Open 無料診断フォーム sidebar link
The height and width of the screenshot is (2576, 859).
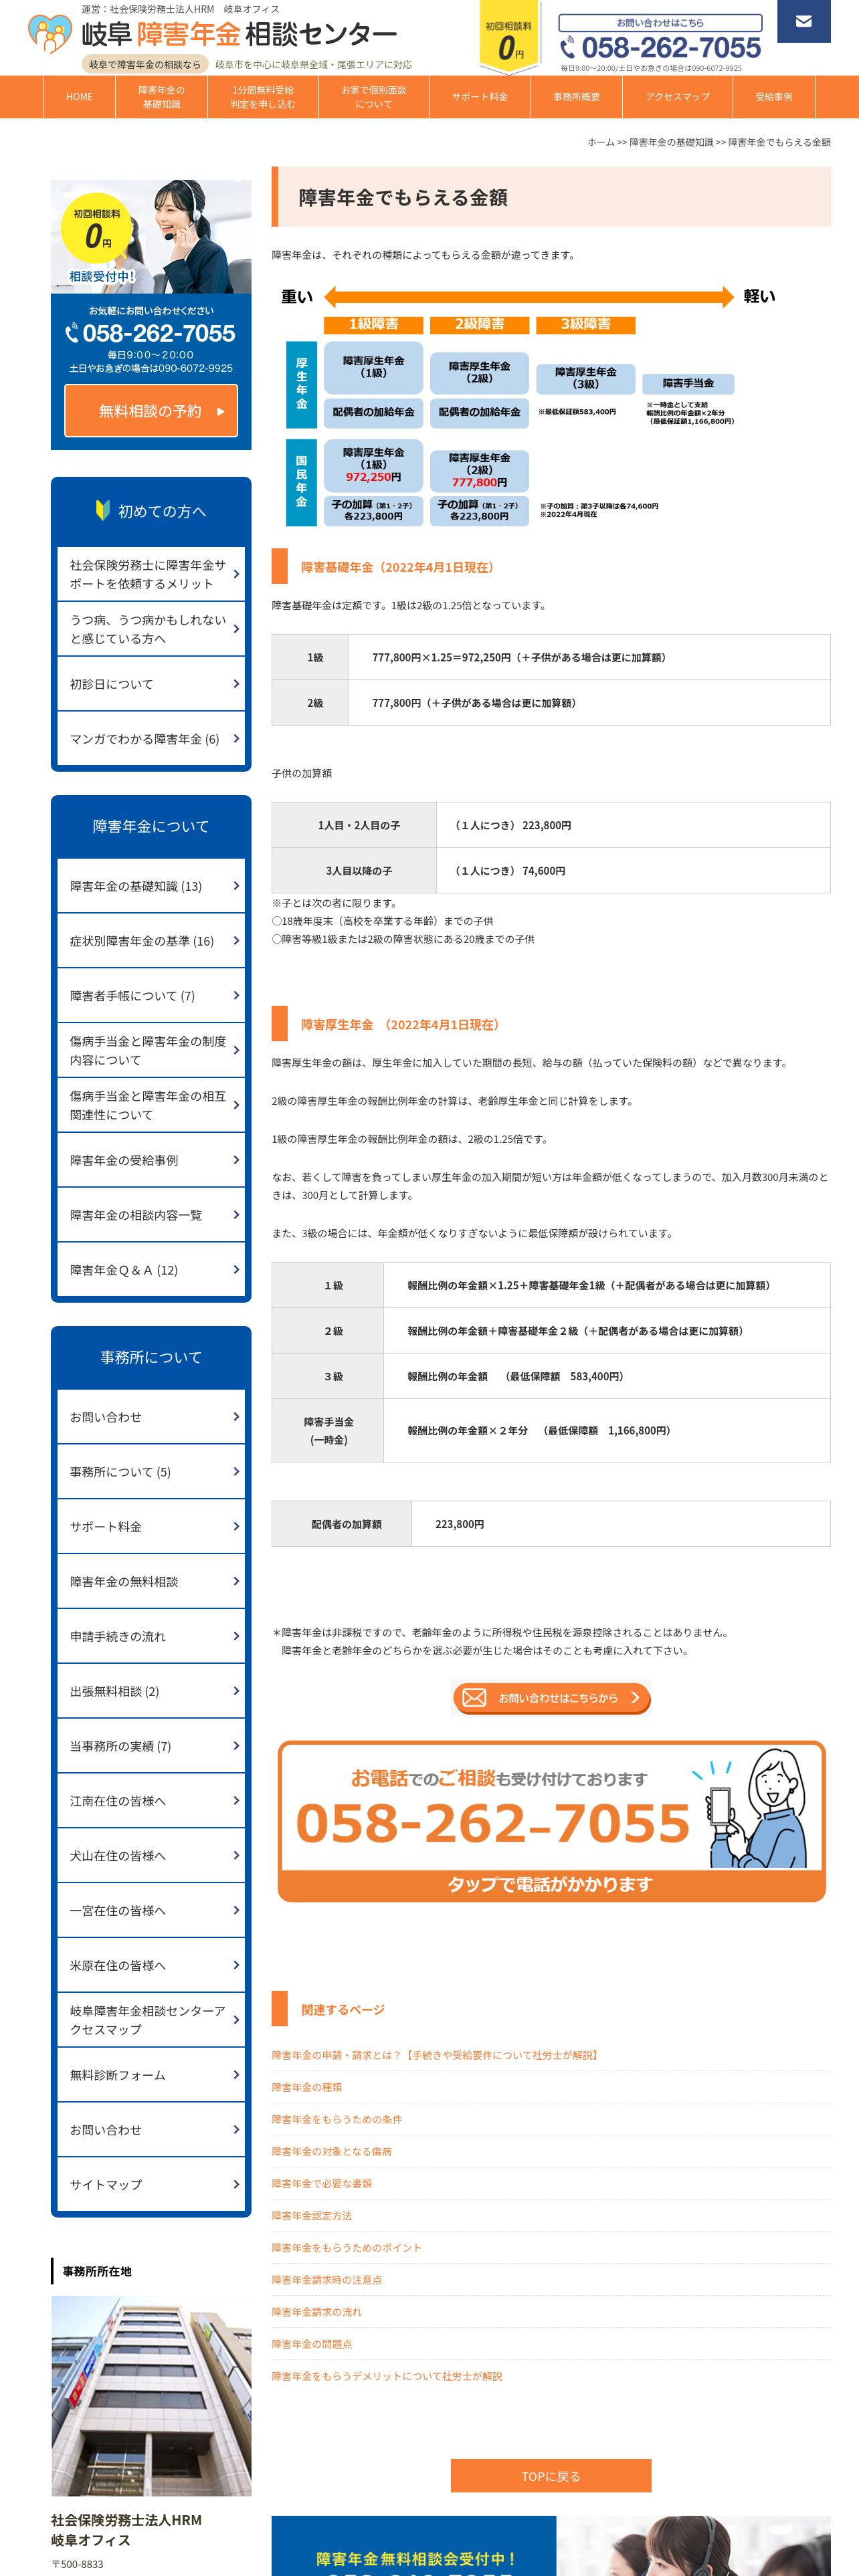click(x=151, y=2075)
